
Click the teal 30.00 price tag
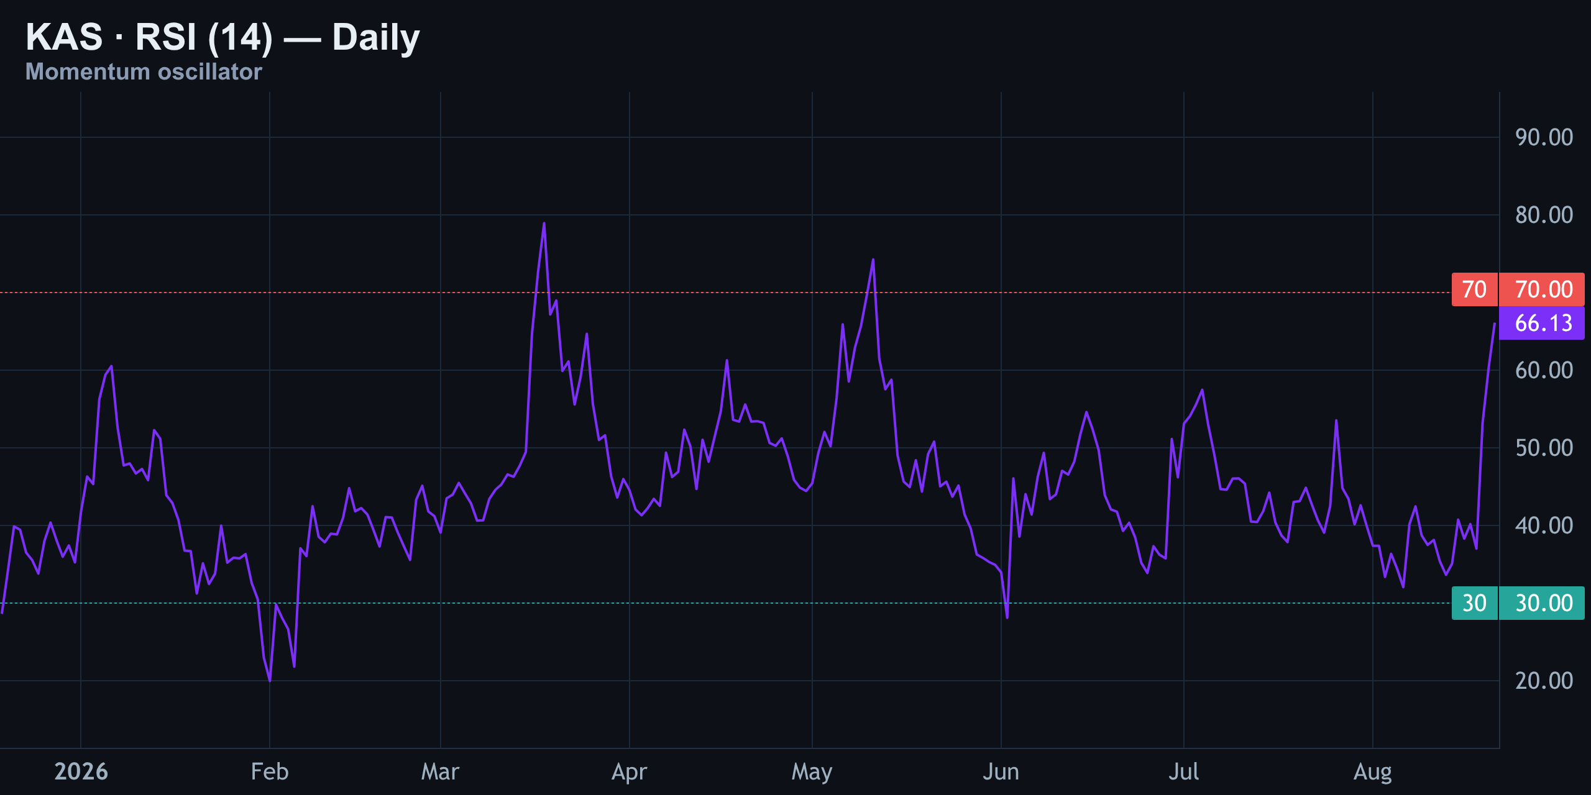click(x=1542, y=603)
